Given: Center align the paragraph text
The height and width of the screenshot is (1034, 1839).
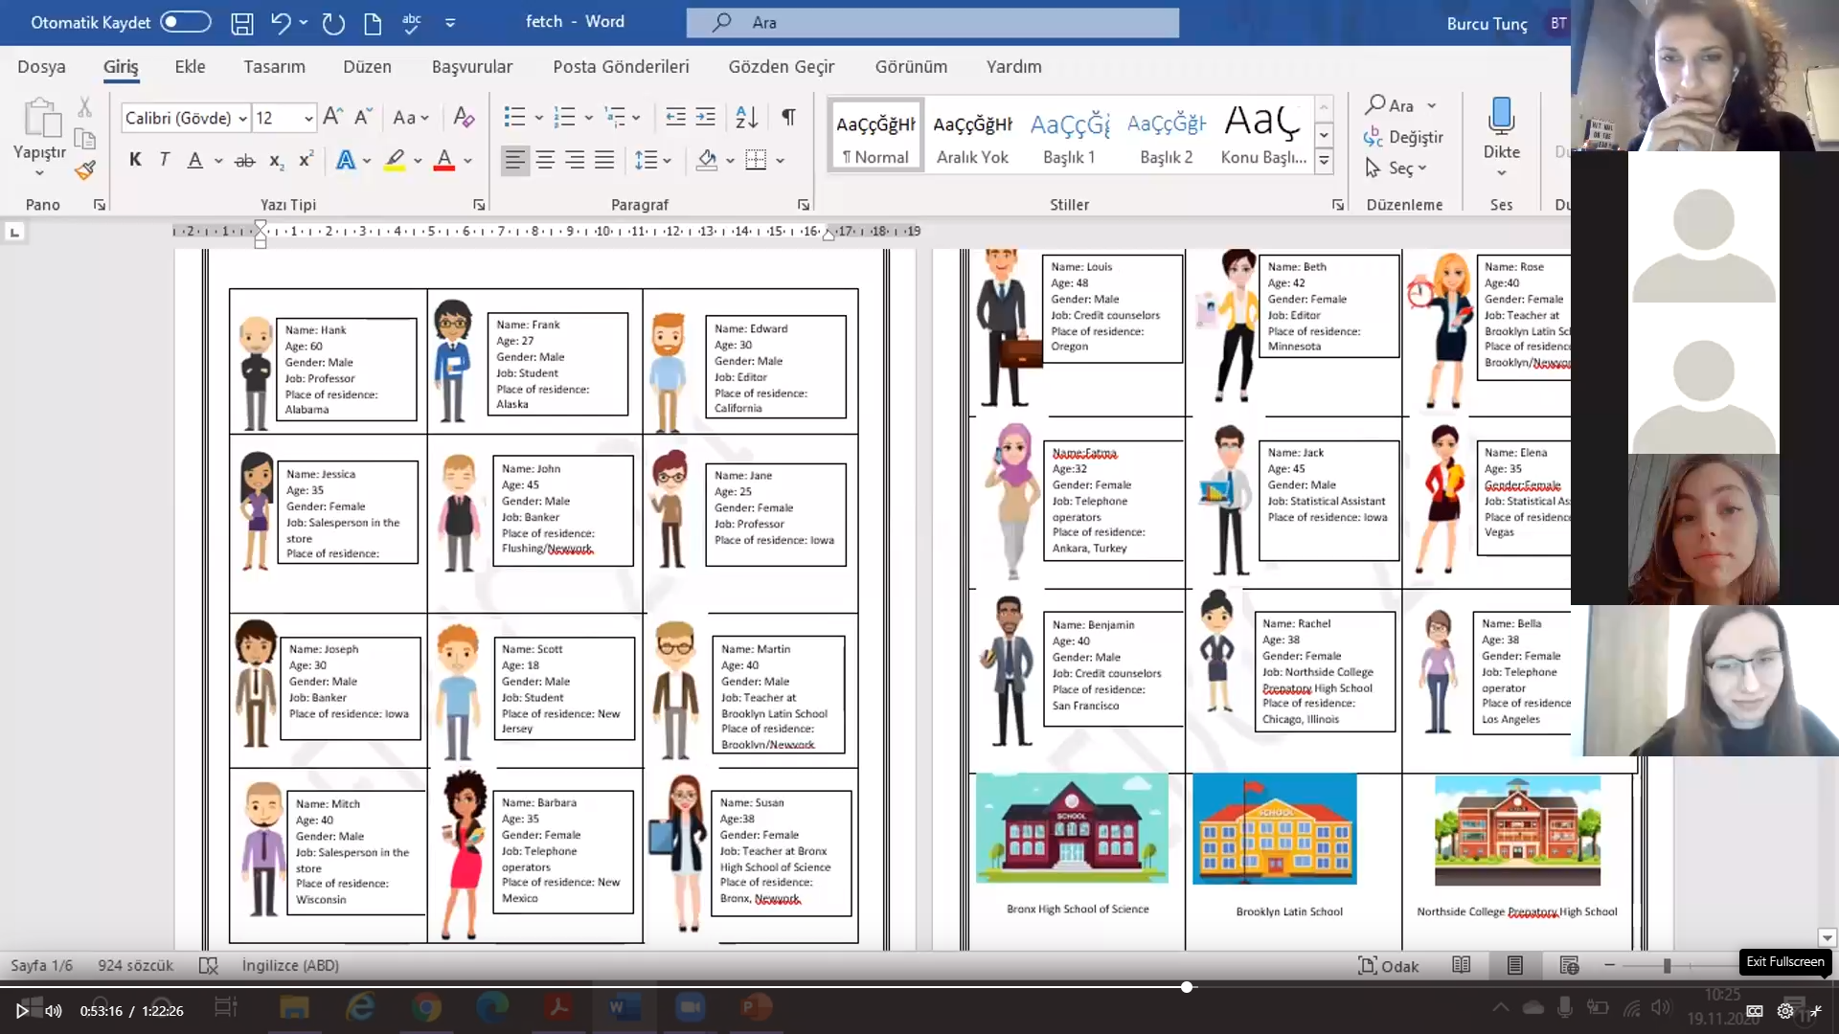Looking at the screenshot, I should tap(545, 160).
